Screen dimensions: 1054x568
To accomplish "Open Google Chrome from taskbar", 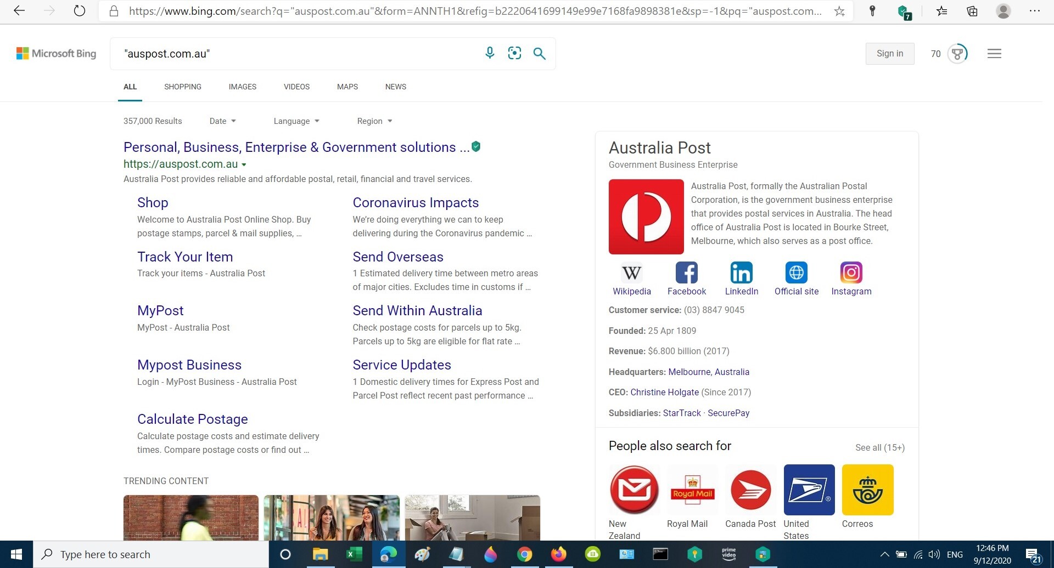I will tap(524, 554).
